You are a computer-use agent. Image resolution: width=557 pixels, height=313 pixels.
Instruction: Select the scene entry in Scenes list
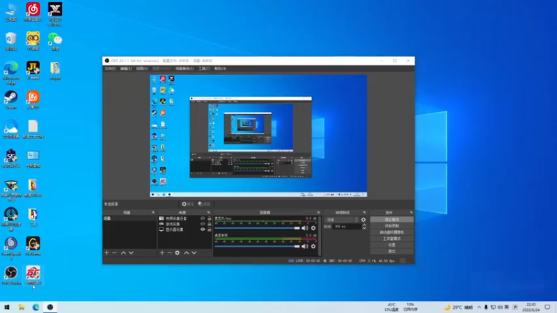(x=130, y=218)
